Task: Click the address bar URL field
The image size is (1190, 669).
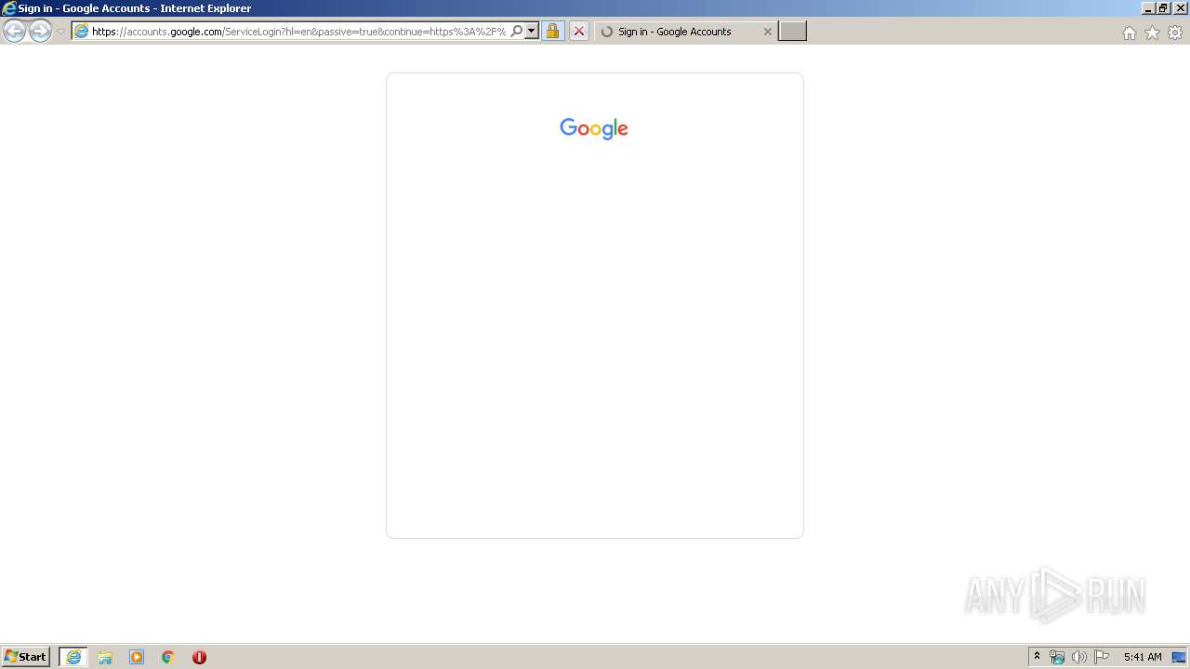Action: (x=298, y=32)
